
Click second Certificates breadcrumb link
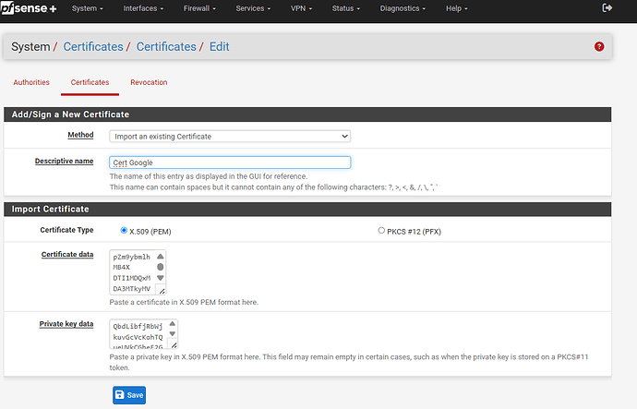(x=166, y=47)
